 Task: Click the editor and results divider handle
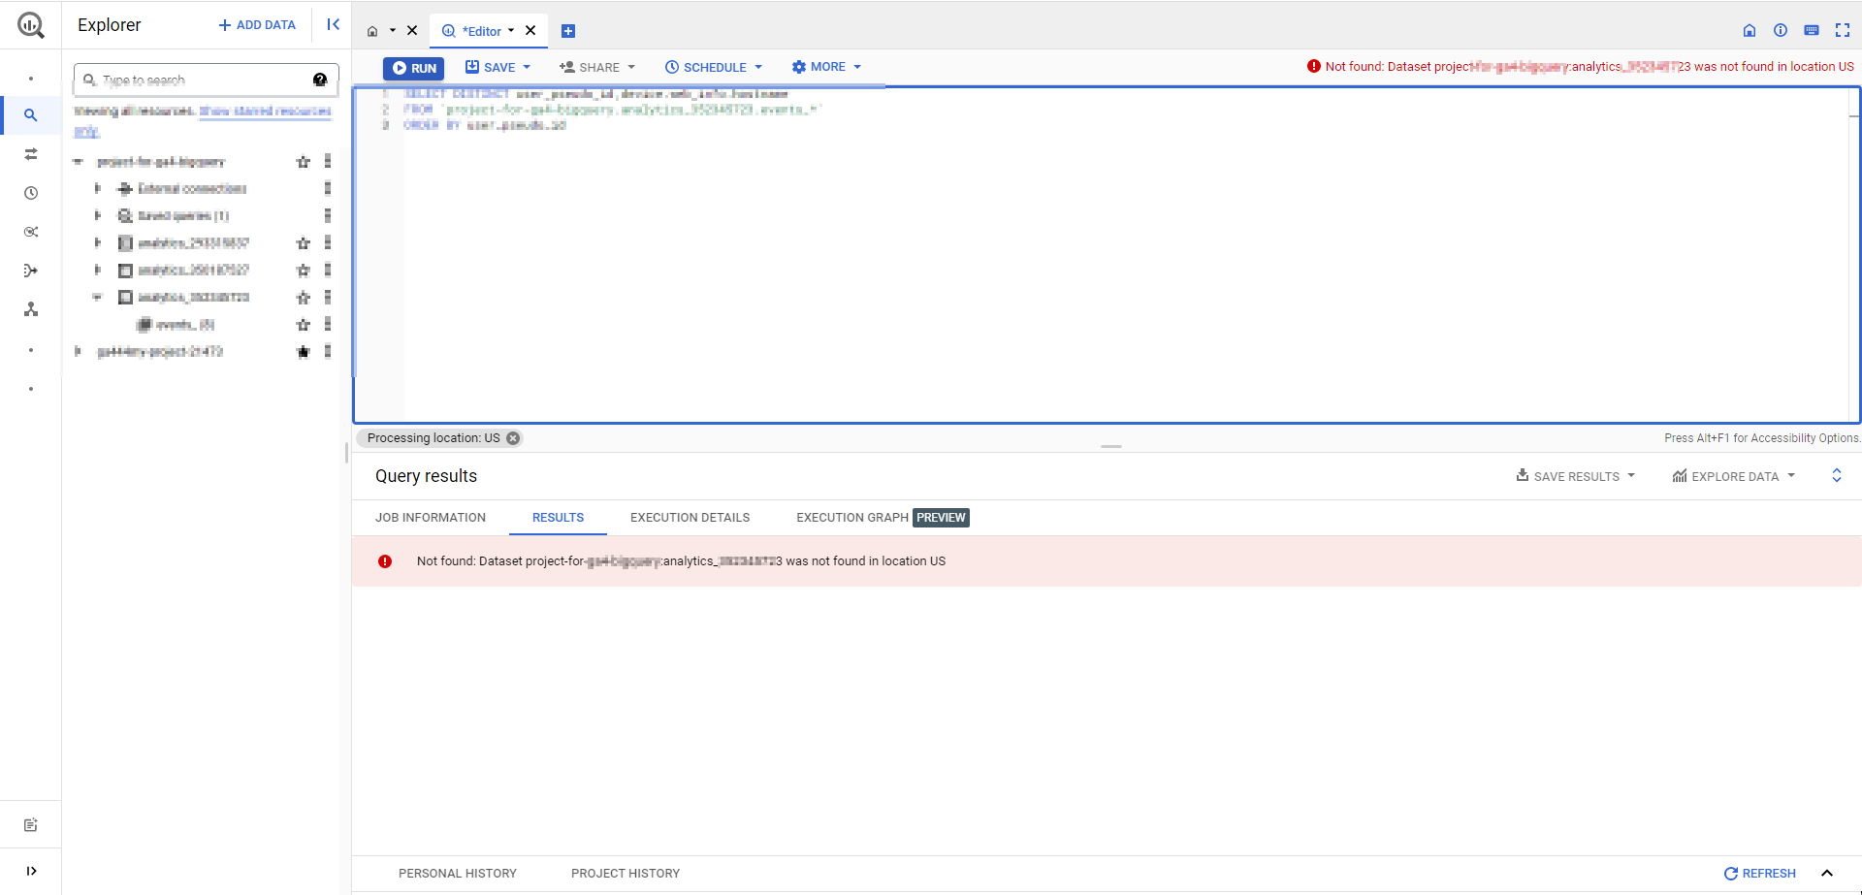1111,446
